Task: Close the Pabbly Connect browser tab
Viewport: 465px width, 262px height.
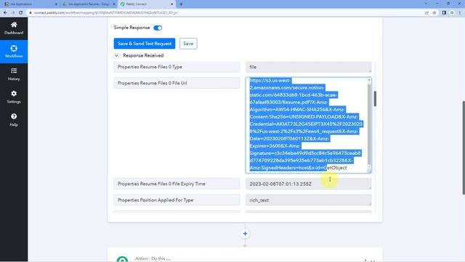Action: pos(171,4)
